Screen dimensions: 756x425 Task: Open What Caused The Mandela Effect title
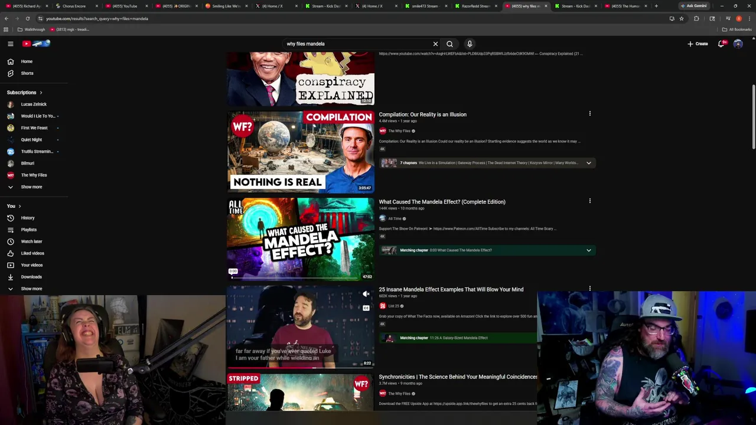442,202
